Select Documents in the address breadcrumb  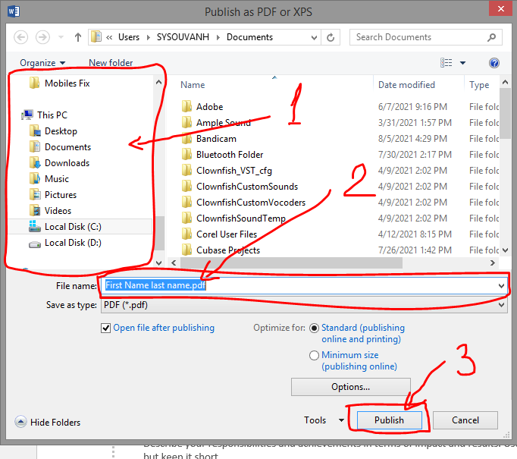pyautogui.click(x=249, y=37)
